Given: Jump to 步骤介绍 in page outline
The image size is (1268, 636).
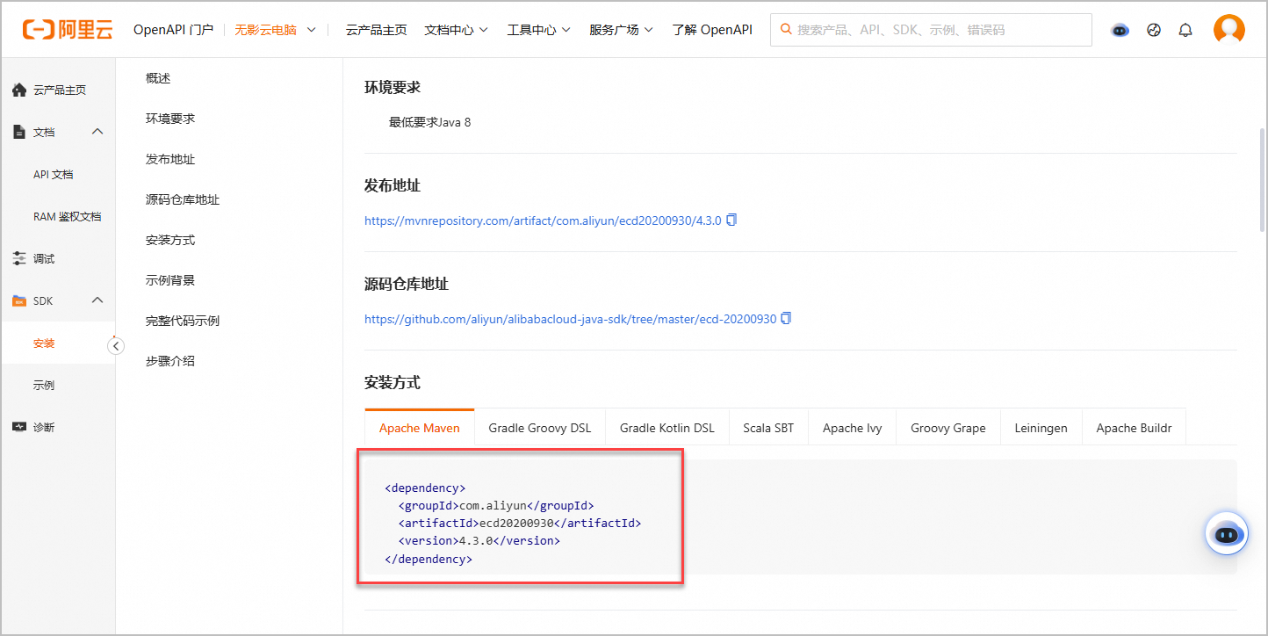Looking at the screenshot, I should tap(170, 361).
